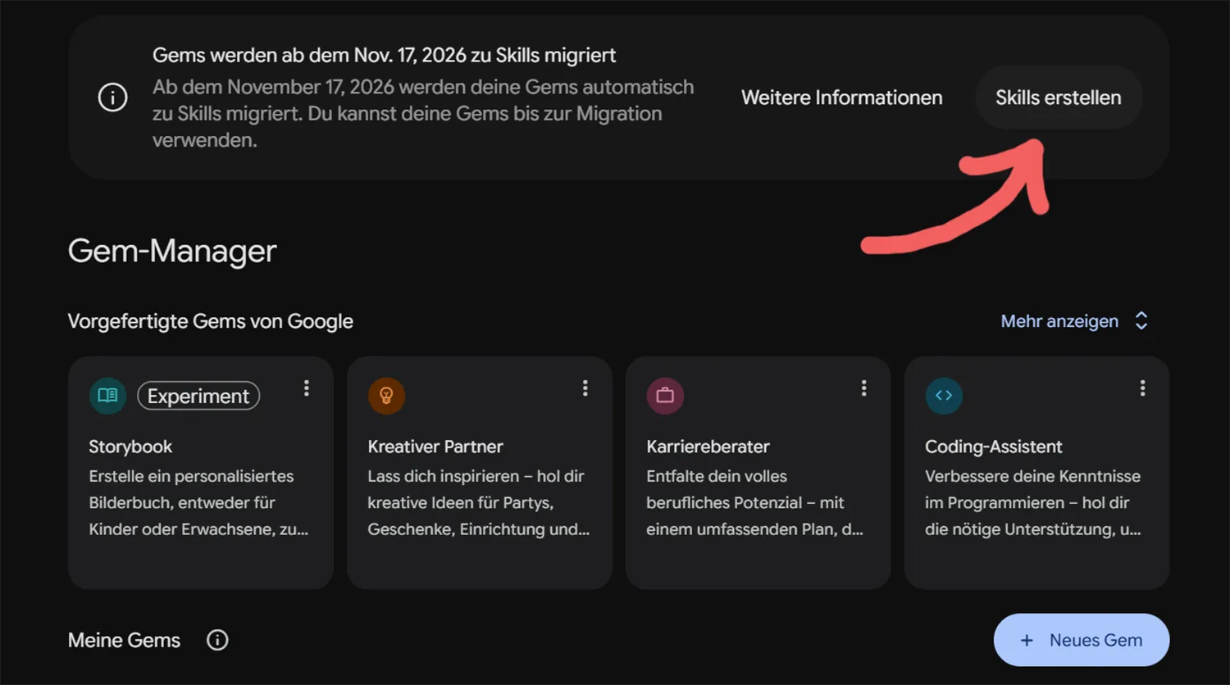Open Storybook card three-dot menu
Image resolution: width=1230 pixels, height=685 pixels.
[307, 388]
